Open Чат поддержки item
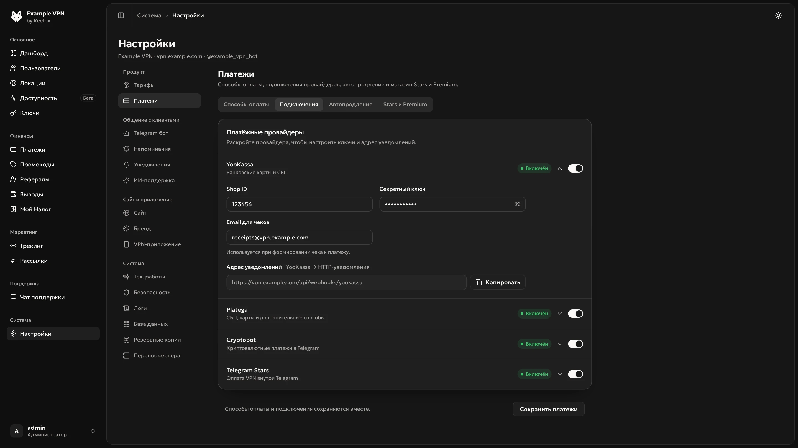Screen dimensions: 798x448 (x=53, y=297)
